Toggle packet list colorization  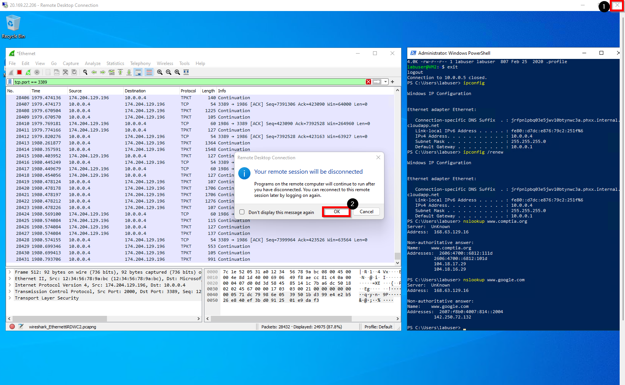click(x=149, y=72)
